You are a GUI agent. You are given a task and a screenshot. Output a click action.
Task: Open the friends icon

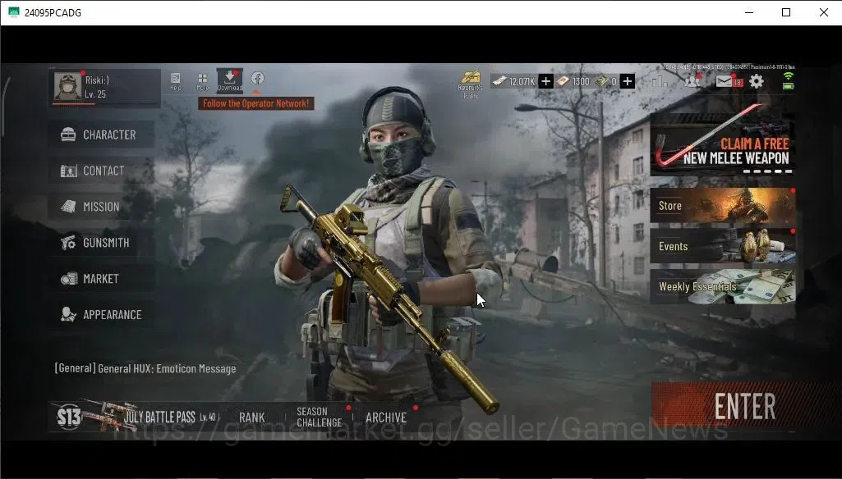[692, 81]
